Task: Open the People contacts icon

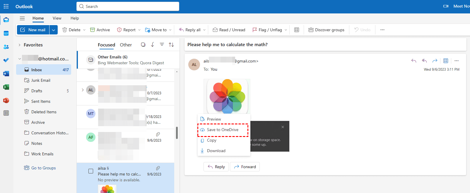Action: point(6,47)
